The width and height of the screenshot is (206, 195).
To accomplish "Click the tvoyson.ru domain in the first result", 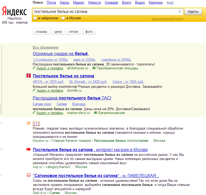I will pyautogui.click(x=40, y=141).
